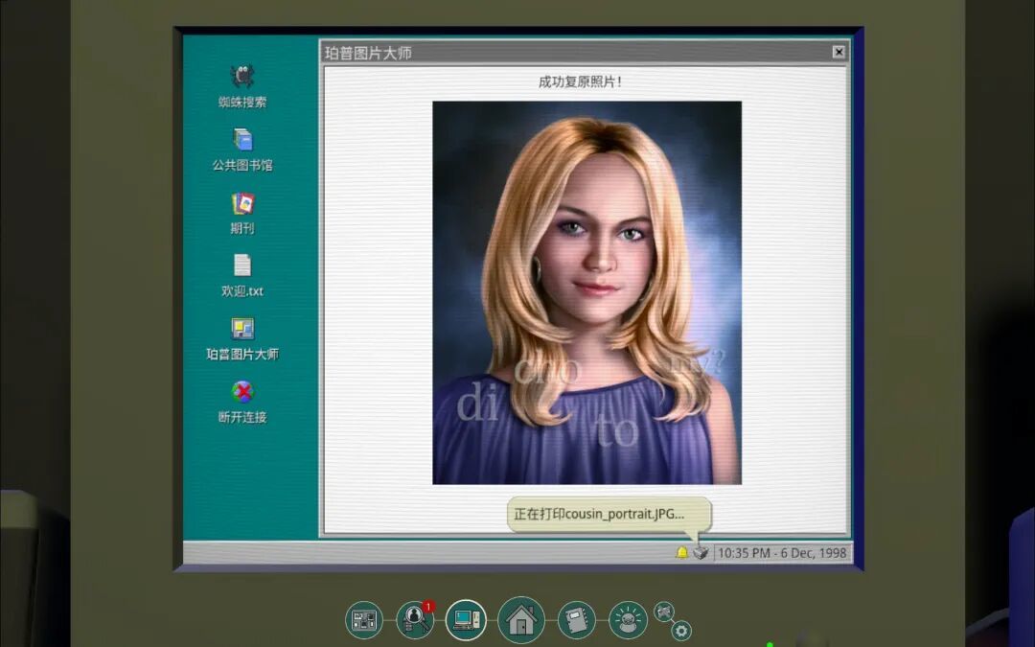Open the 蜘蛛搜索 spider search icon
1035x647 pixels.
coord(242,78)
